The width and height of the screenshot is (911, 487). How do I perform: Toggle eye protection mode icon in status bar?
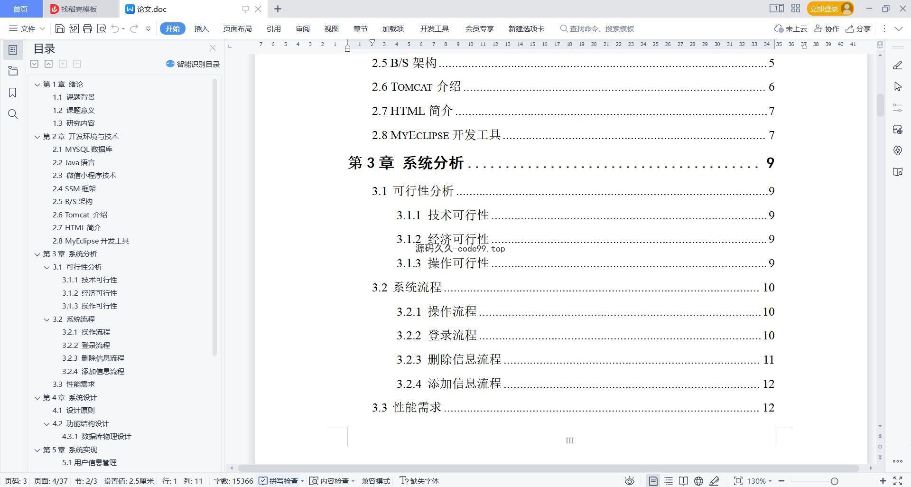[629, 481]
